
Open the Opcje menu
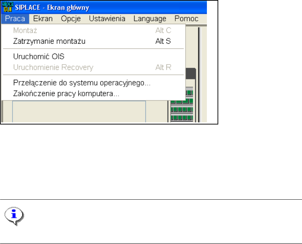pyautogui.click(x=71, y=19)
